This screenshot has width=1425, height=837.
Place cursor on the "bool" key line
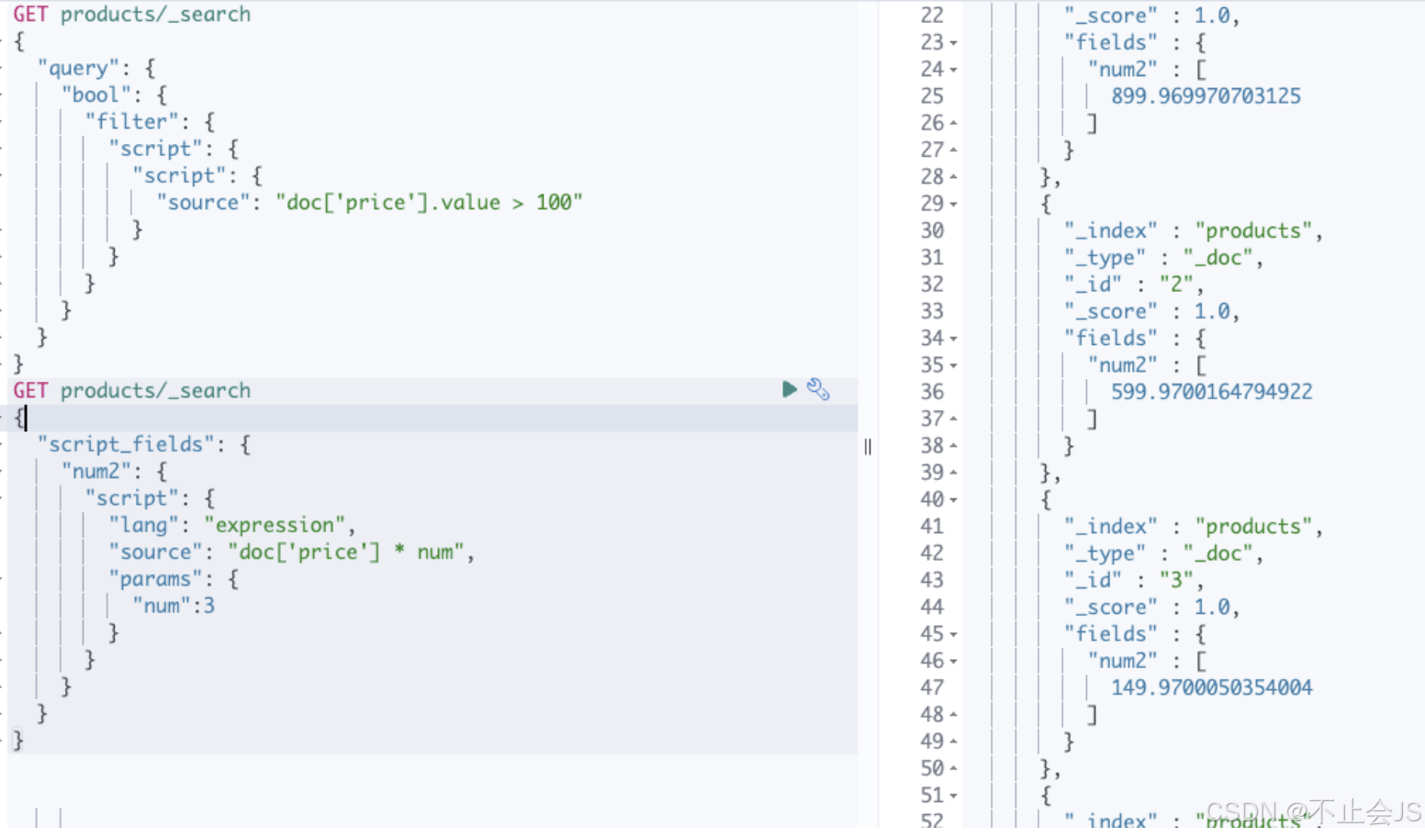[x=114, y=95]
